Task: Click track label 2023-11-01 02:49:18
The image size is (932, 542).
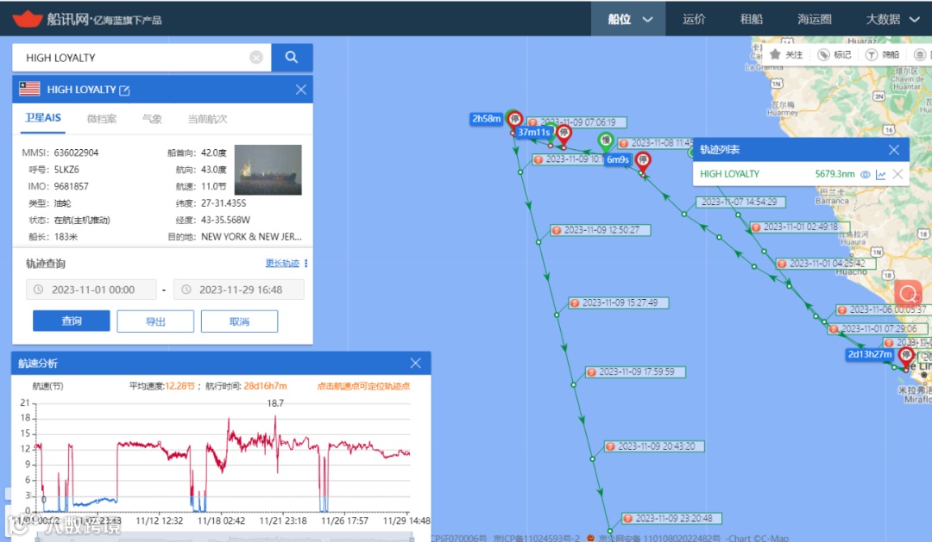Action: pyautogui.click(x=799, y=227)
